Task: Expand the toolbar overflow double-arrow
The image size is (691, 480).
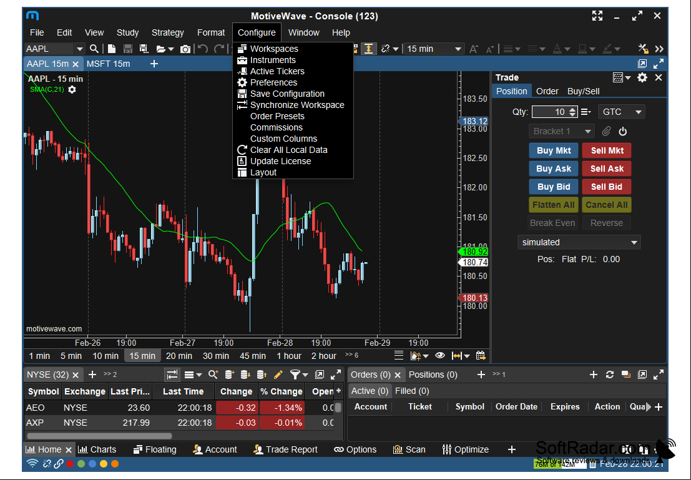Action: [x=659, y=49]
